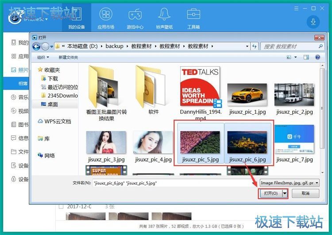Expand the address bar path dropdown
The width and height of the screenshot is (332, 235).
[247, 46]
